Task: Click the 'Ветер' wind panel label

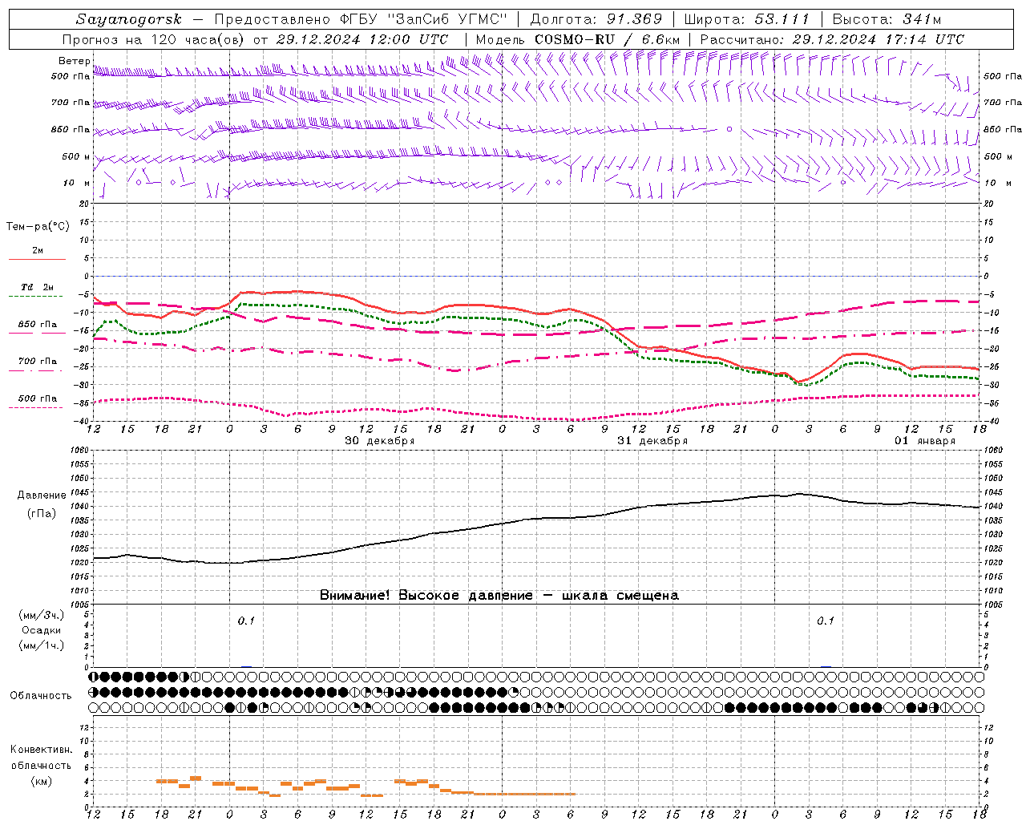Action: (x=74, y=61)
